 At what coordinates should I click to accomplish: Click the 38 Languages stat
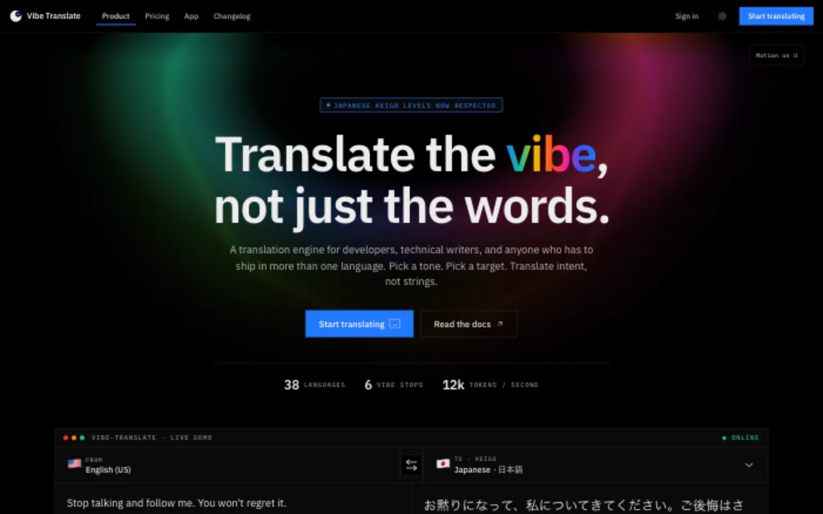tap(314, 385)
